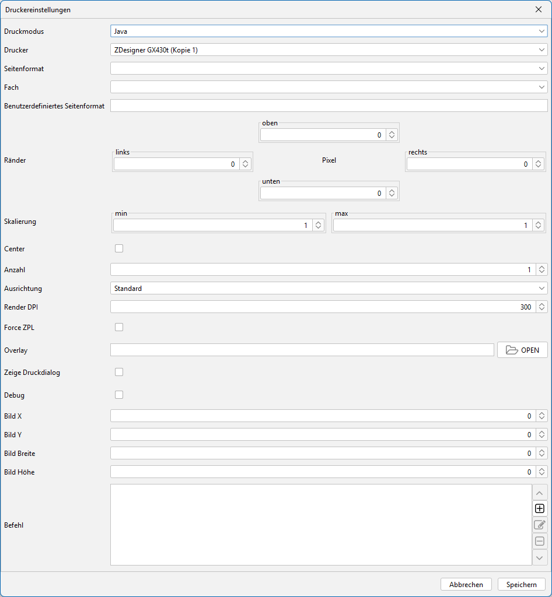
Task: Enable the Center checkbox
Action: (x=119, y=248)
